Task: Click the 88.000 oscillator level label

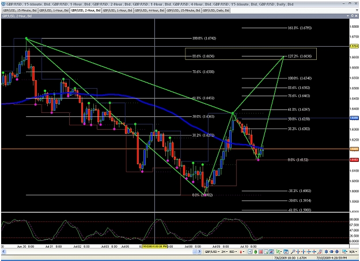Action: 354,220
